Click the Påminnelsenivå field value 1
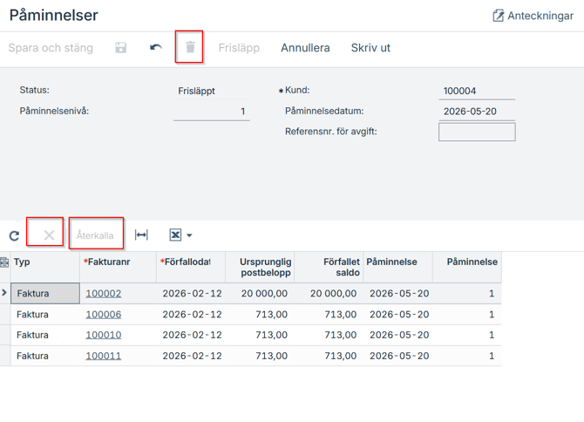This screenshot has width=584, height=422. pos(212,112)
